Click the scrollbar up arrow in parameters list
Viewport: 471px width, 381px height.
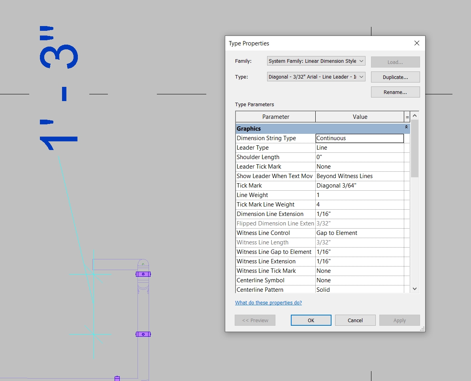[x=414, y=116]
